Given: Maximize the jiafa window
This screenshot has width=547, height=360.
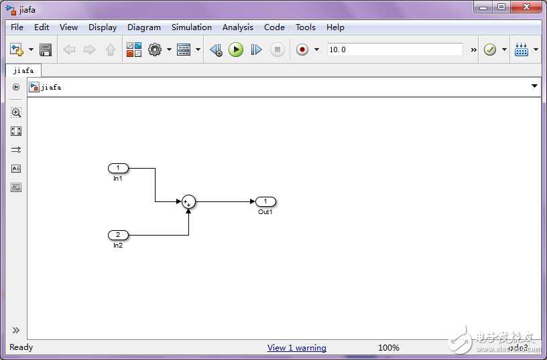Looking at the screenshot, I should 501,7.
